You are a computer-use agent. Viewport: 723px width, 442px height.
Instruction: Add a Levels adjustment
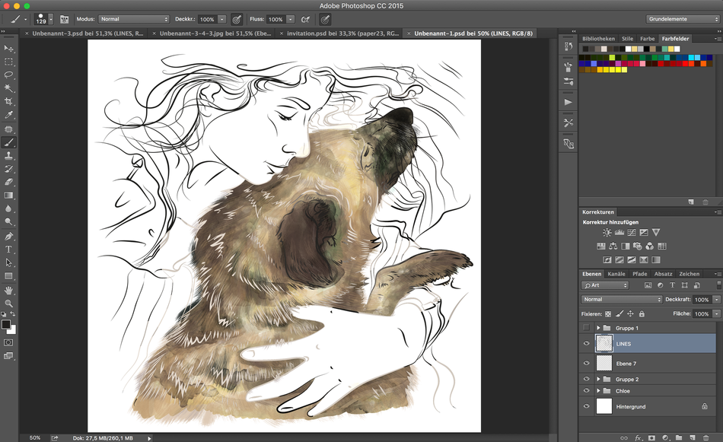click(619, 232)
